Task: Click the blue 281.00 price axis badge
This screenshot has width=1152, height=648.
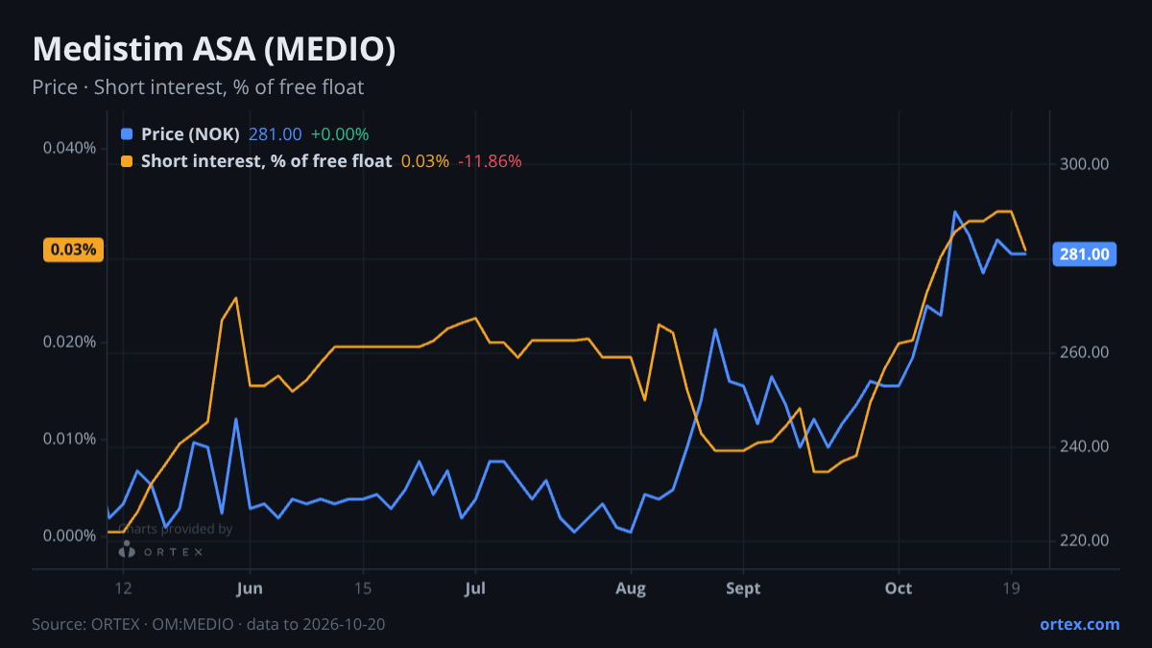Action: pyautogui.click(x=1085, y=254)
